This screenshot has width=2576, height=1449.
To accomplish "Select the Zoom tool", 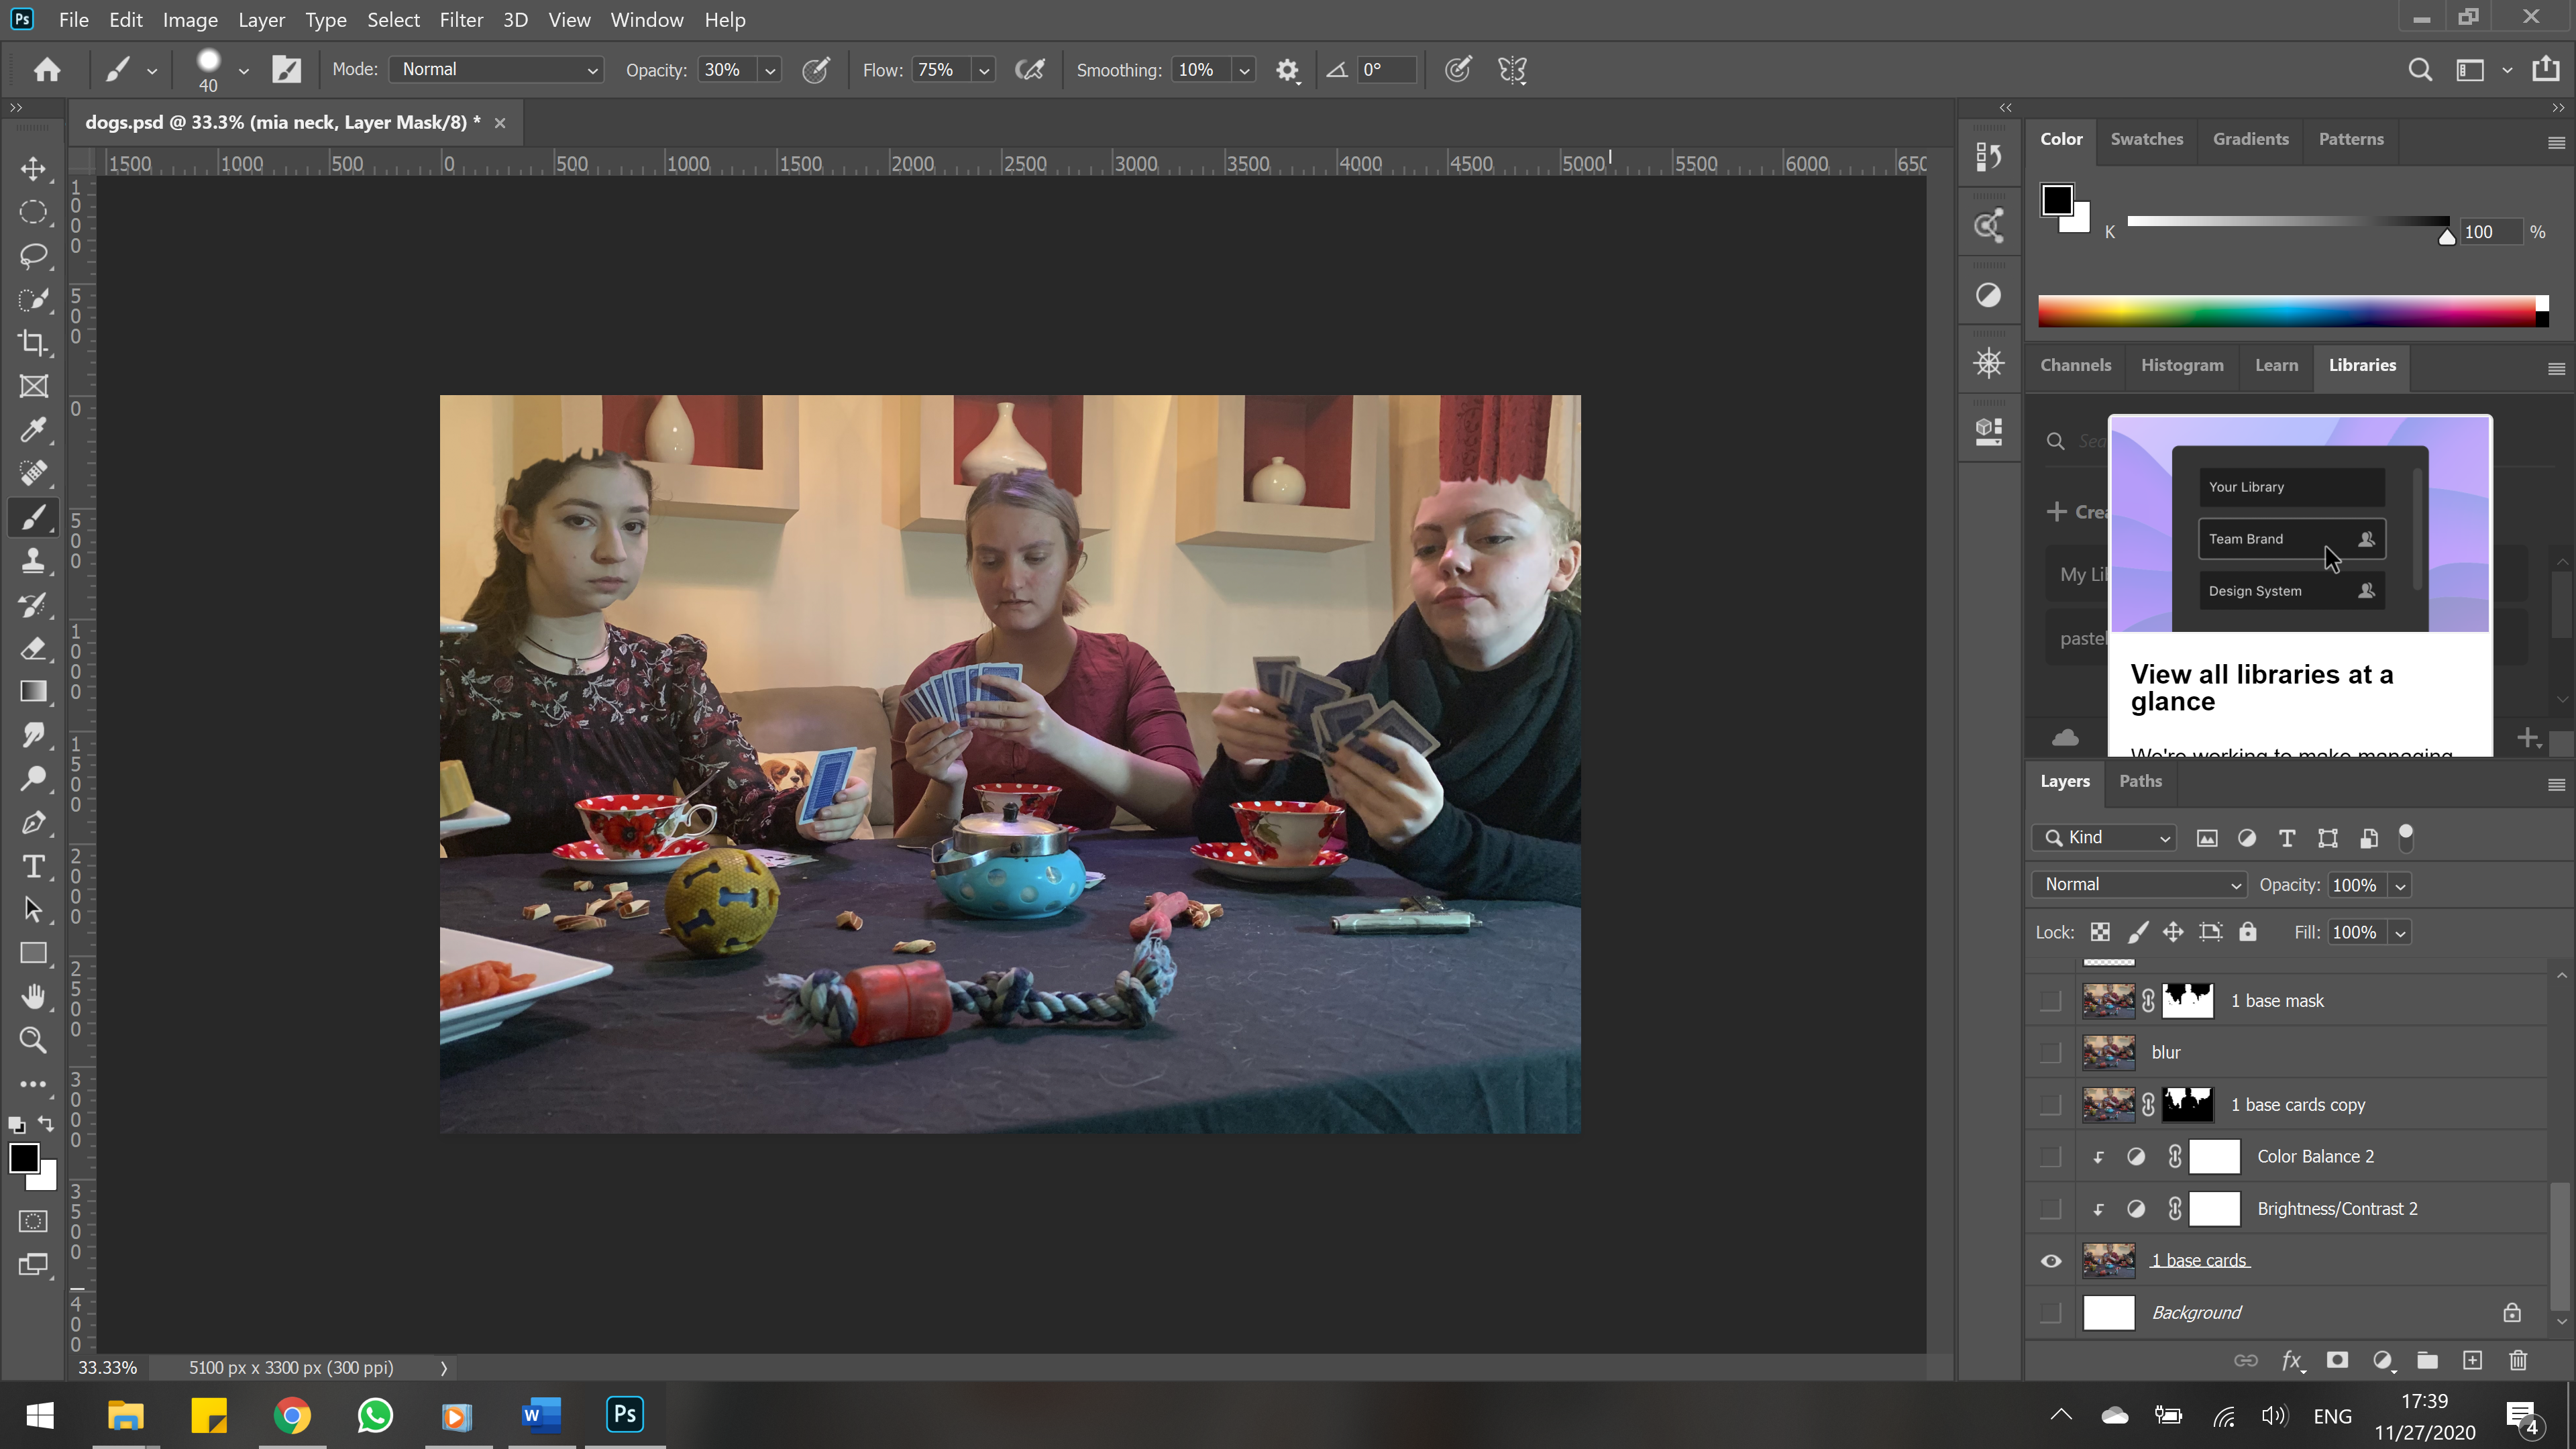I will [33, 1041].
